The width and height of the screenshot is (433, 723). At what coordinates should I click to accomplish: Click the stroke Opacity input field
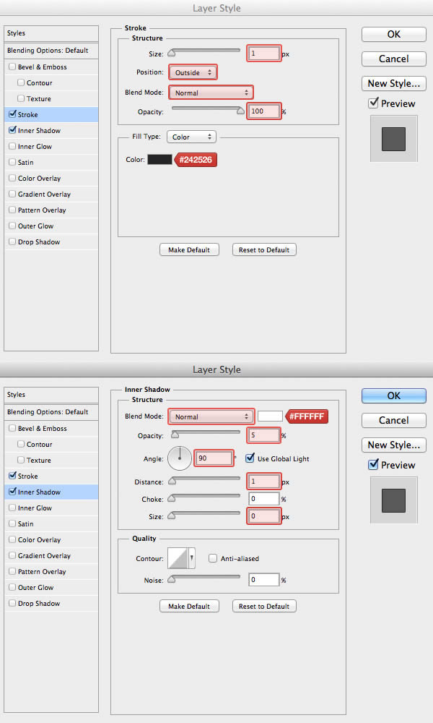(x=263, y=111)
